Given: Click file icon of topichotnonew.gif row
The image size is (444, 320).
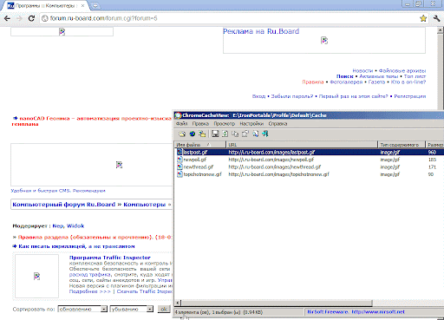Looking at the screenshot, I should click(x=180, y=174).
